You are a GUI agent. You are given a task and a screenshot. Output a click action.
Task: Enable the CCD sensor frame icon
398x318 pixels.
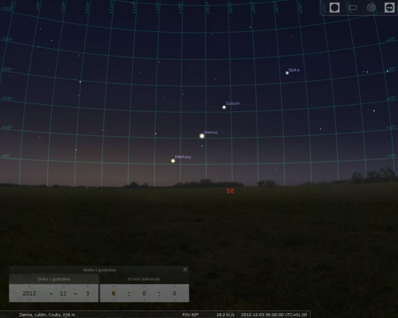click(x=352, y=7)
